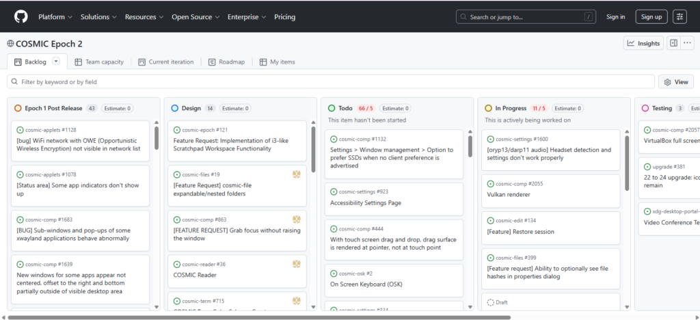This screenshot has width=700, height=320.
Task: Click the [Feature] Restore session card title
Action: (520, 232)
